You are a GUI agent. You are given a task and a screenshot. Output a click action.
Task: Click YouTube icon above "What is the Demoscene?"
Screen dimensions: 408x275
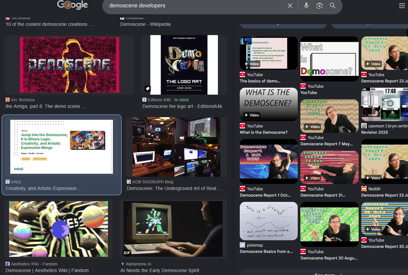(x=242, y=126)
